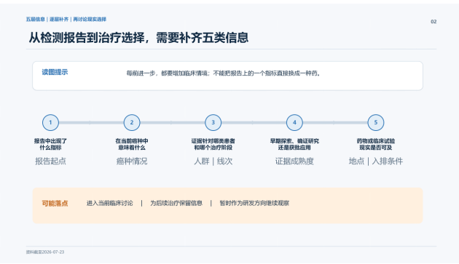Select the step 4 circle marker
The image size is (459, 264).
click(x=294, y=122)
